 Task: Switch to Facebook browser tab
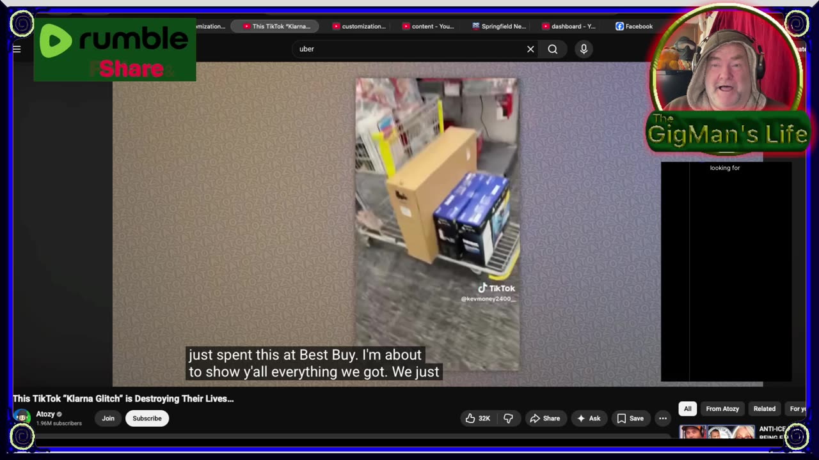click(634, 26)
